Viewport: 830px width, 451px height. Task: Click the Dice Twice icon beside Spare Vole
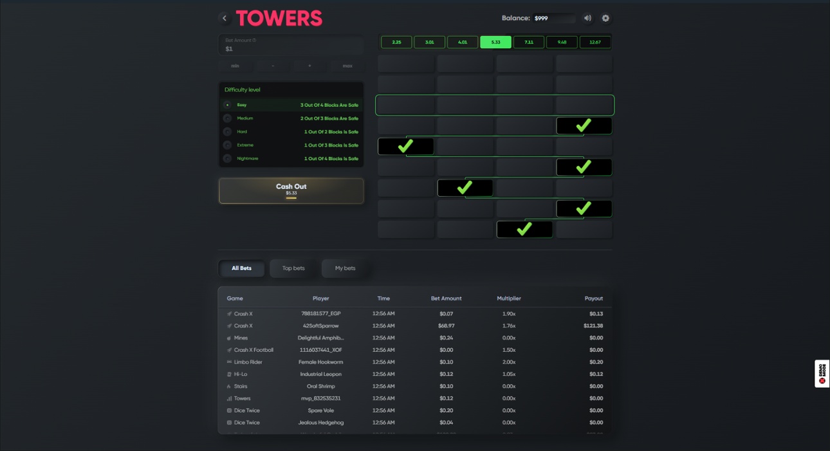(229, 410)
